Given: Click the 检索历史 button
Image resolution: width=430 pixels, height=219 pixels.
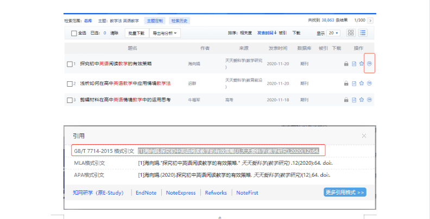Looking at the screenshot, I should coord(179,21).
